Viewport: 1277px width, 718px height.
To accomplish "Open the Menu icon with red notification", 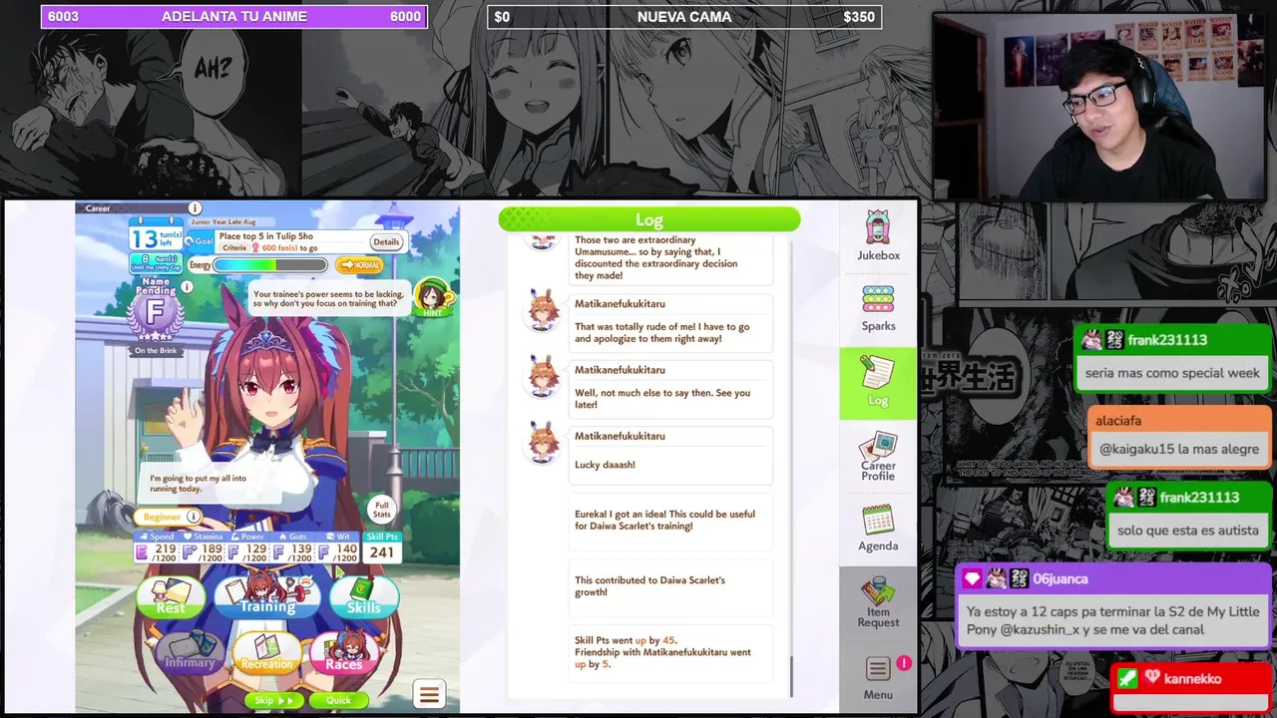I will [x=878, y=678].
